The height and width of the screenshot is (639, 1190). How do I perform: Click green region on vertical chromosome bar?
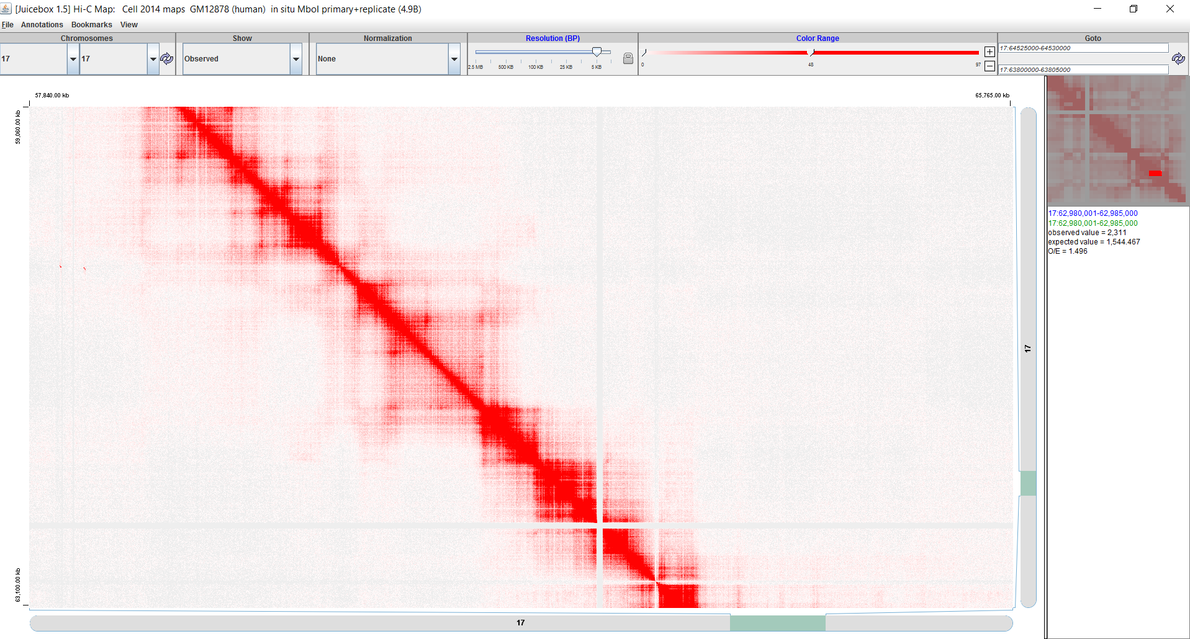click(x=1028, y=483)
